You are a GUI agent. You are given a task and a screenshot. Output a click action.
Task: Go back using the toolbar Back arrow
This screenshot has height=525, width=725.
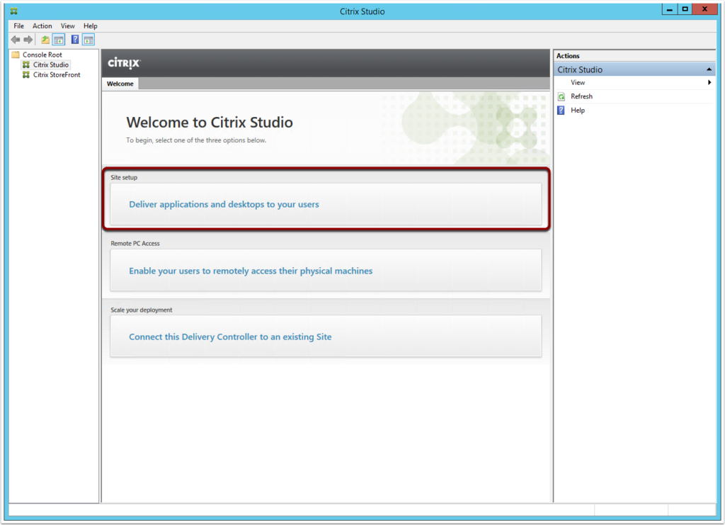click(16, 40)
